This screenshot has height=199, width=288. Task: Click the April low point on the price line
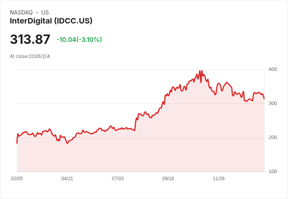pyautogui.click(x=67, y=143)
